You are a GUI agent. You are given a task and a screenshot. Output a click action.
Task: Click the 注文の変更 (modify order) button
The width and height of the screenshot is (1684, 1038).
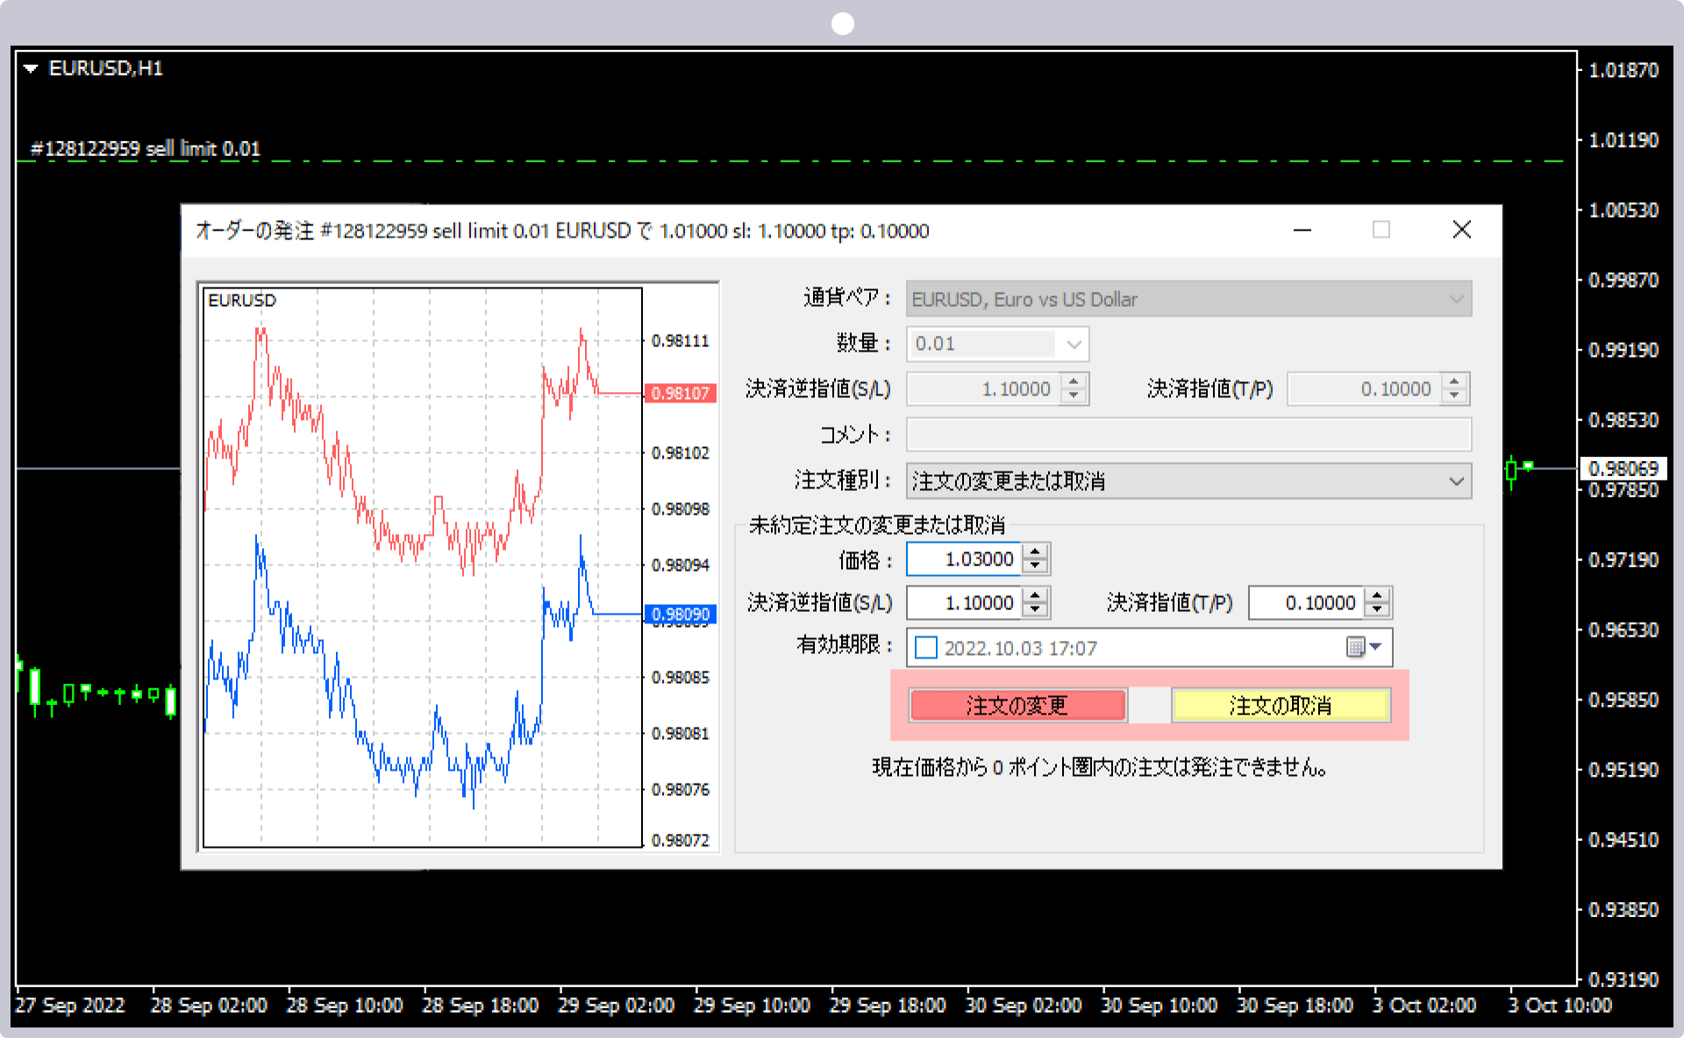tap(1017, 706)
